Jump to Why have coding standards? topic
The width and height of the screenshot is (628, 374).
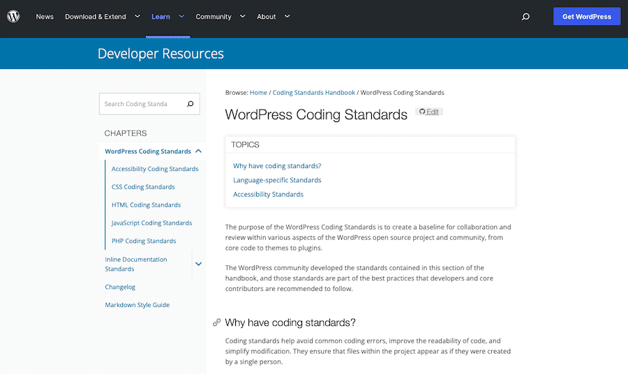click(x=277, y=166)
